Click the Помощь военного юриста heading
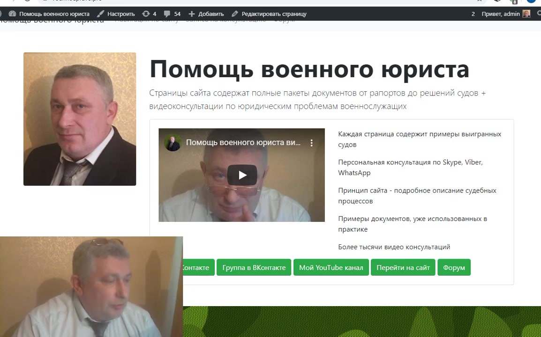Screen dimensions: 541x337 pos(309,69)
